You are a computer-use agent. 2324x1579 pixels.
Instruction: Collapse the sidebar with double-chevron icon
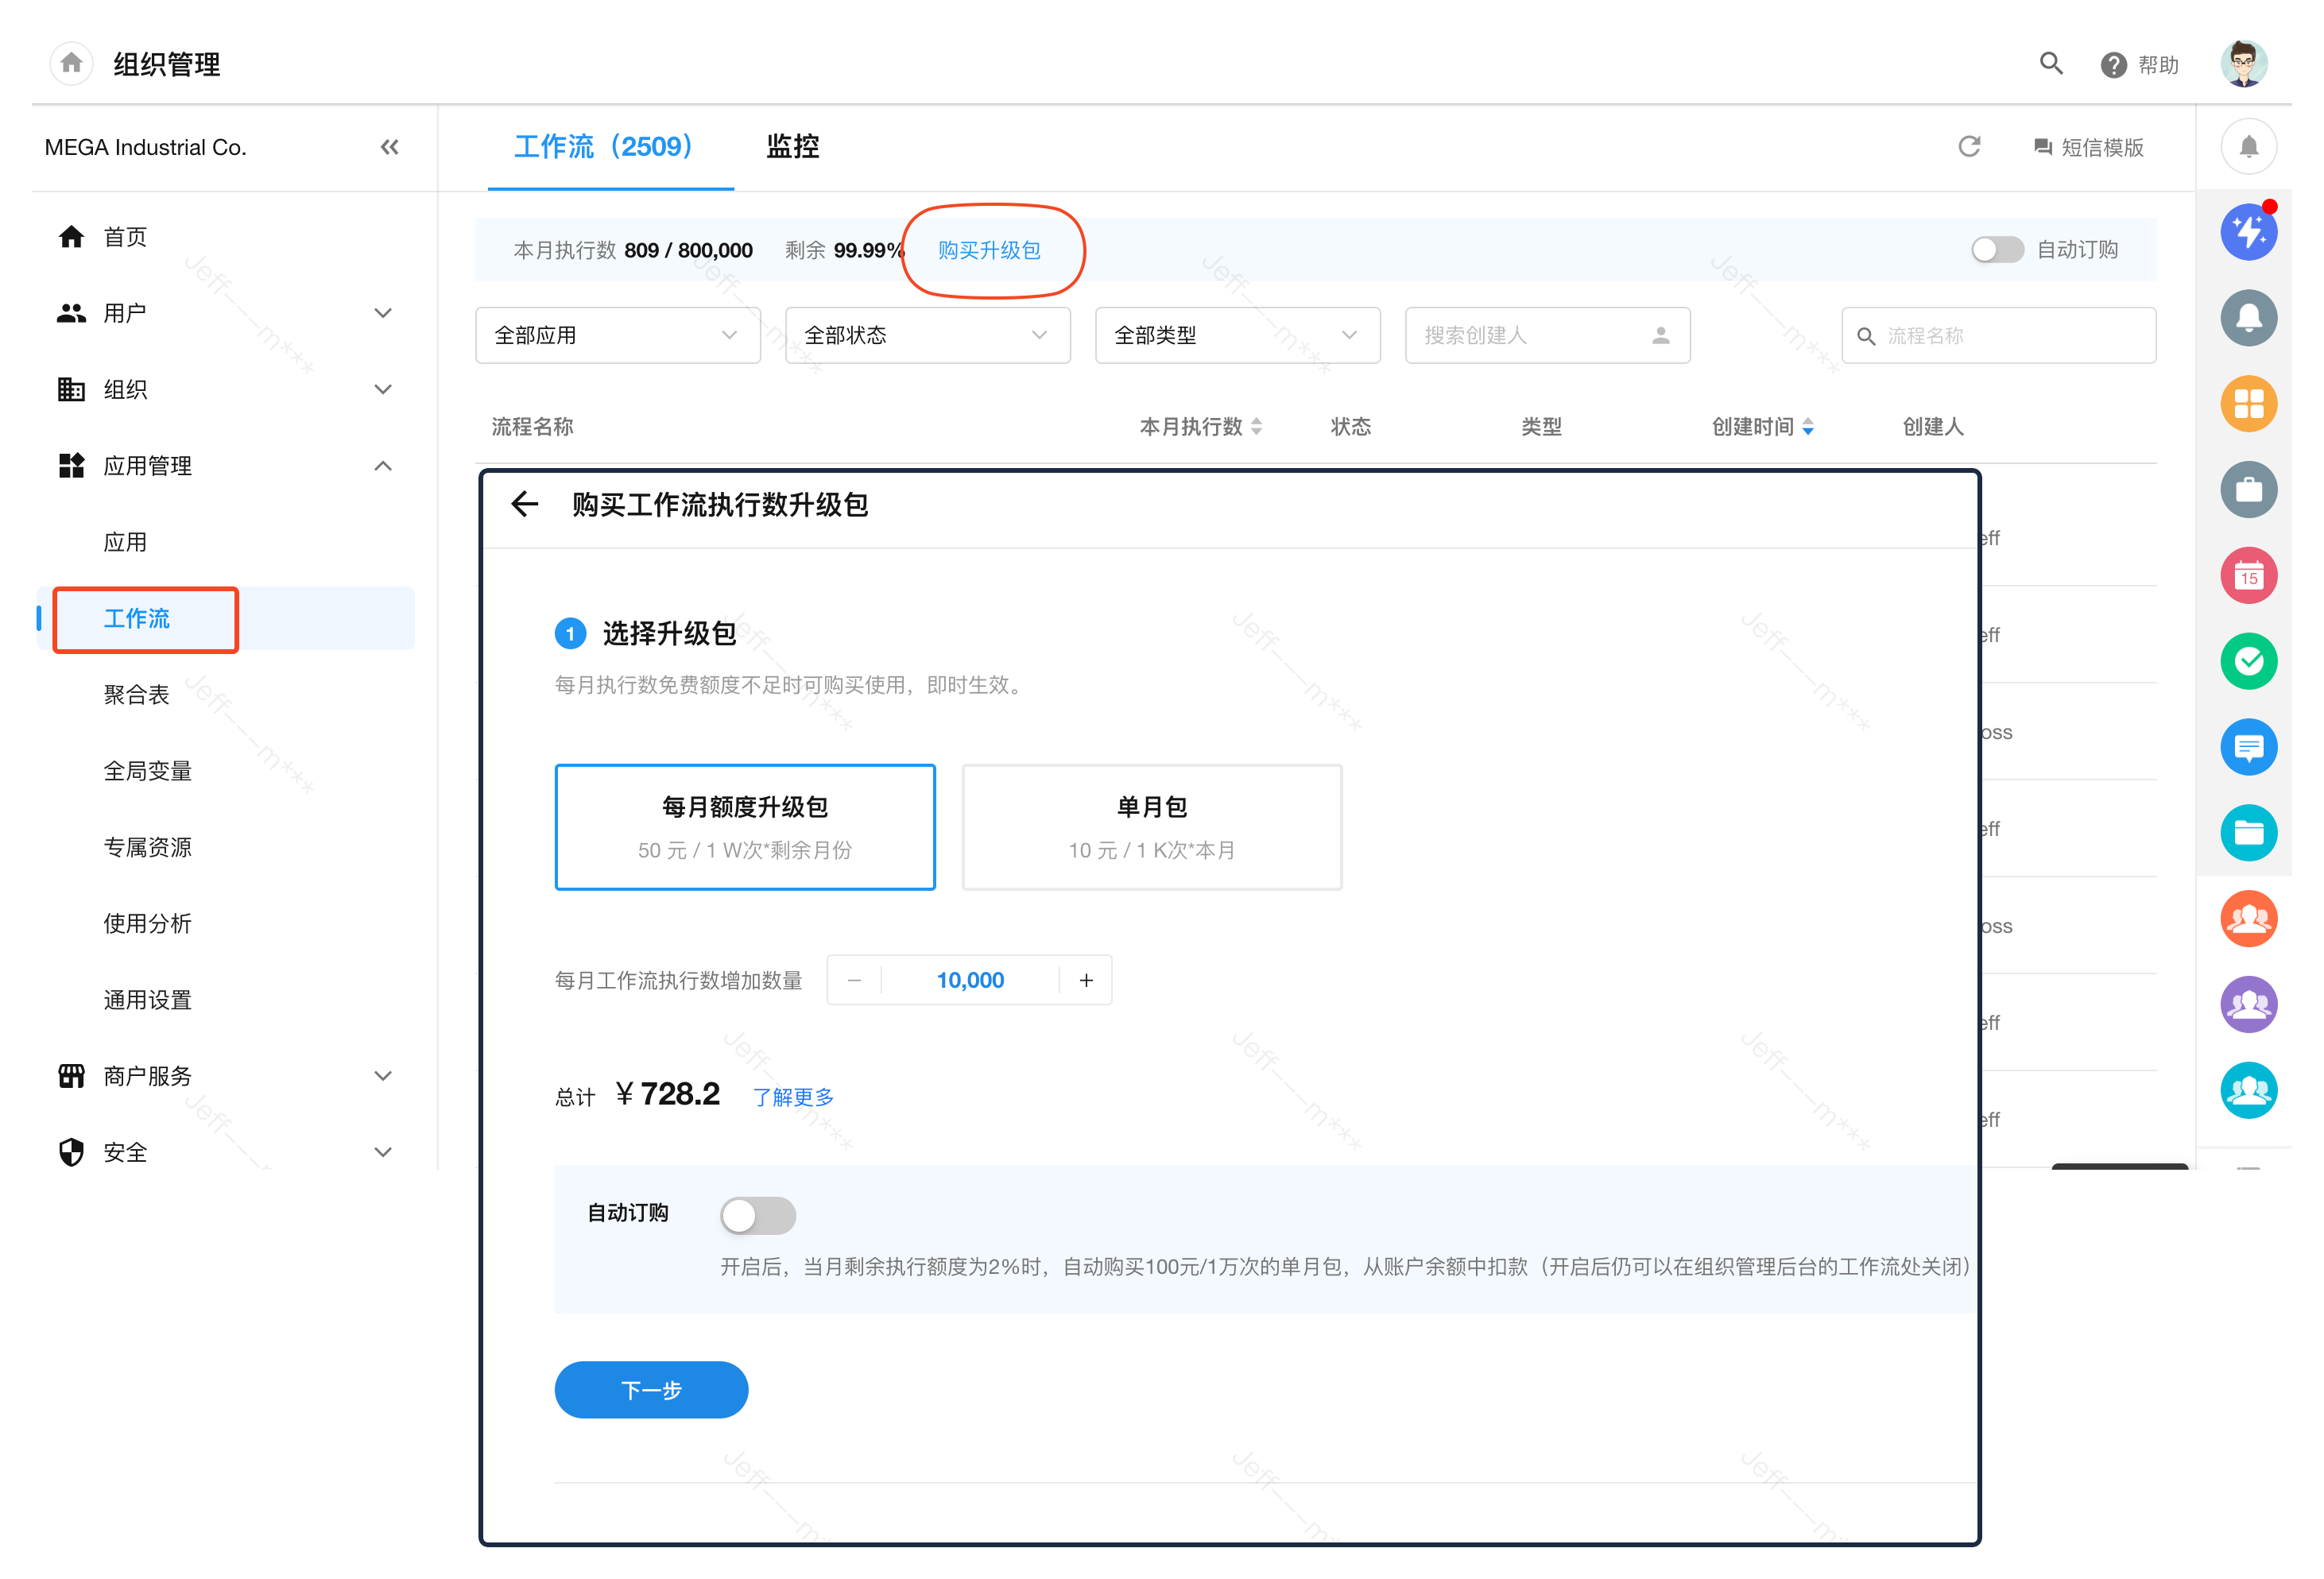click(x=389, y=148)
